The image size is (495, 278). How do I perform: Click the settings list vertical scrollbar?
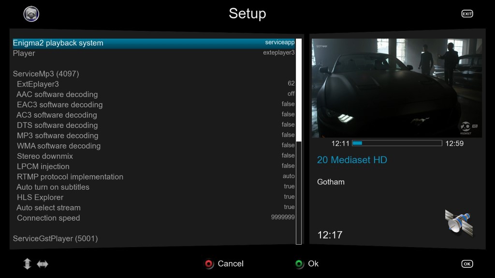[299, 140]
